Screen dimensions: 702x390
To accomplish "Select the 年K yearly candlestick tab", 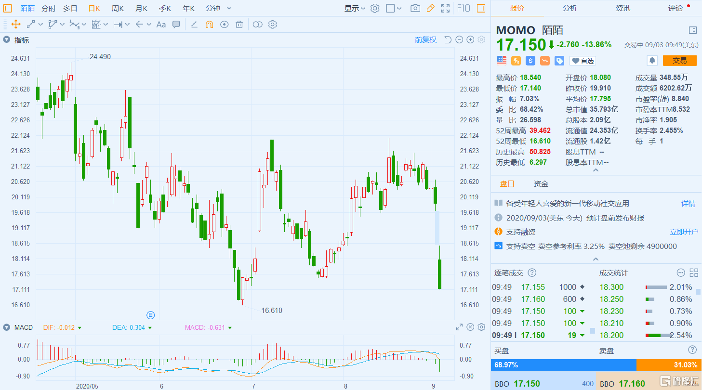I will tap(188, 8).
